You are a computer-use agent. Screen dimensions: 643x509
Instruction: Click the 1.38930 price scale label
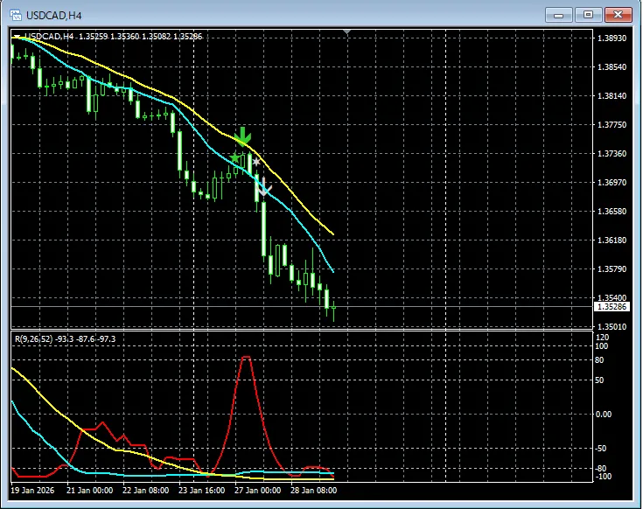click(610, 38)
